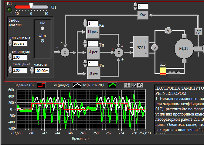Select the graph pan hand tool

point(140,85)
